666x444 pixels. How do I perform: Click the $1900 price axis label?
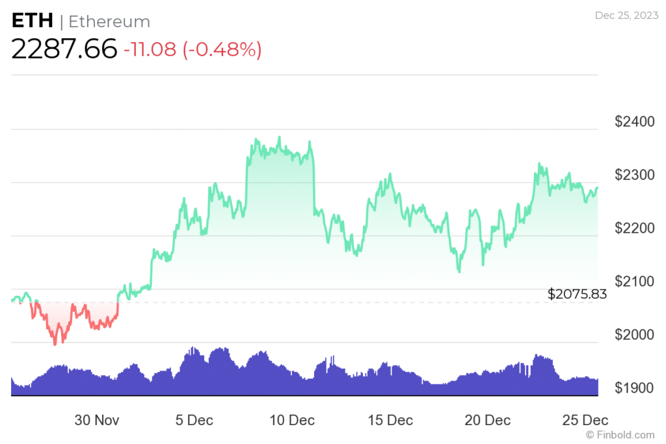(633, 388)
